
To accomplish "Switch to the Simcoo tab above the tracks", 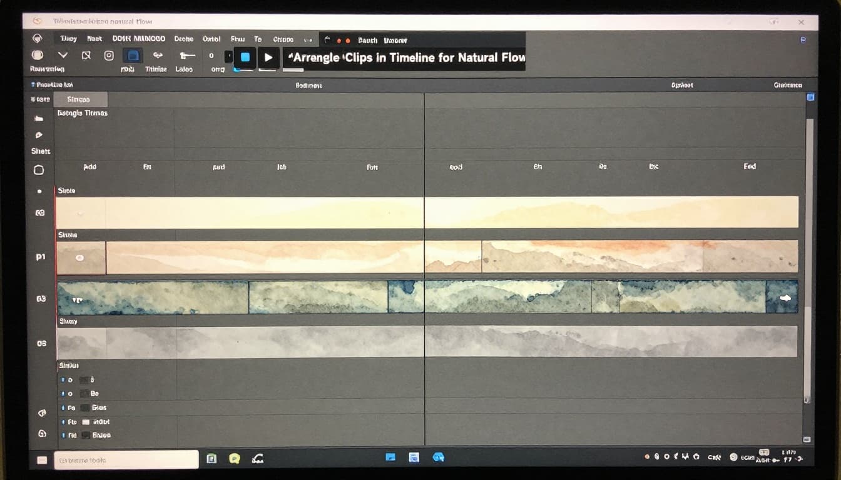I will tap(81, 99).
